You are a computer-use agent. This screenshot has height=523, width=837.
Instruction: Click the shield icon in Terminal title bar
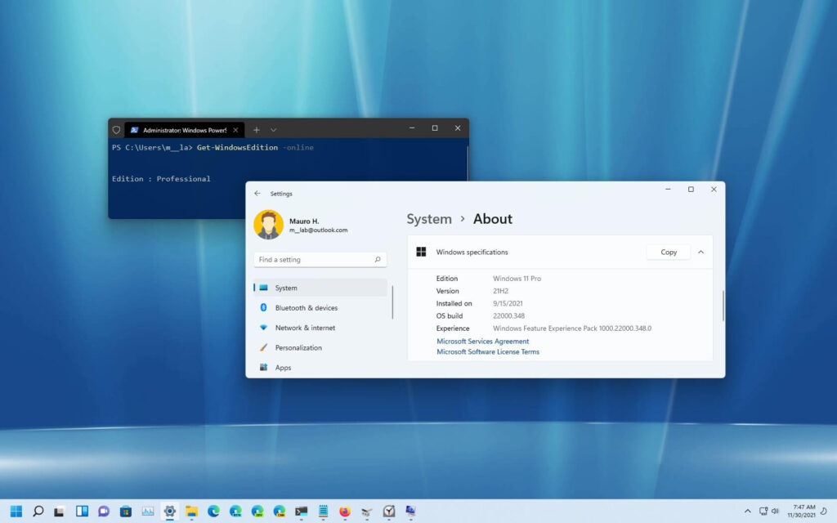coord(116,130)
